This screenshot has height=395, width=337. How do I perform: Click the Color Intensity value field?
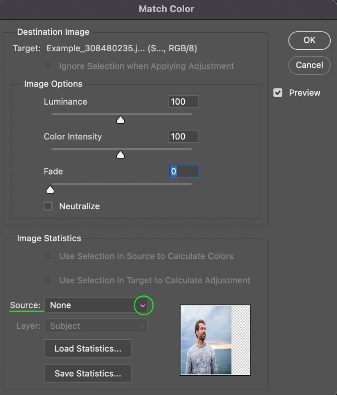183,136
